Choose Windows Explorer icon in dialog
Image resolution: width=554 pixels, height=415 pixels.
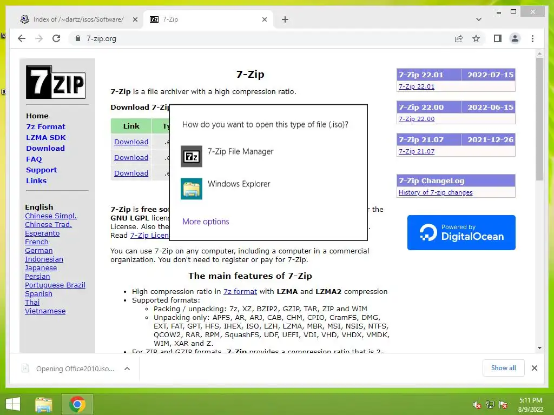[192, 189]
